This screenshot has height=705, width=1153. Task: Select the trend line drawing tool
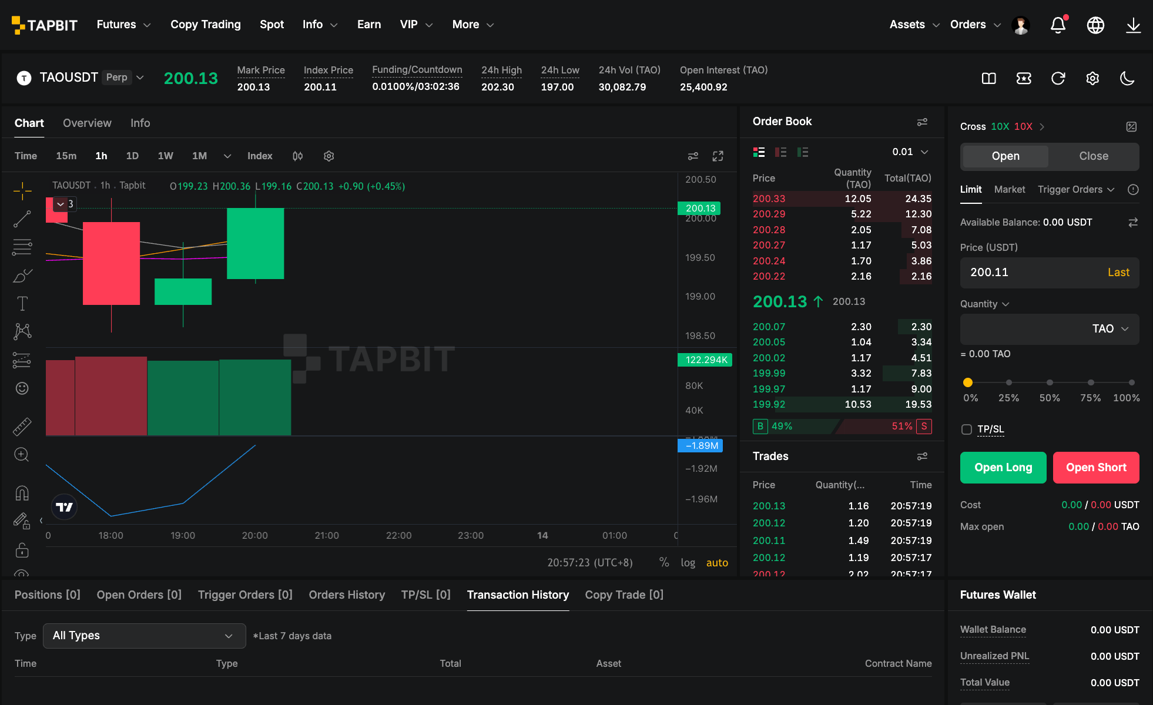coord(22,219)
